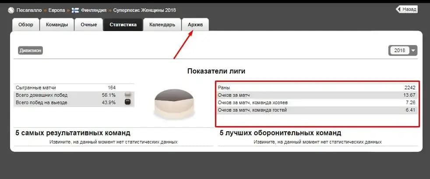The image size is (430, 179).
Task: Click the 5 самых результативных команд heading
Action: 73,133
